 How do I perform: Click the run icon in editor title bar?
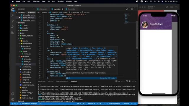tap(127, 9)
